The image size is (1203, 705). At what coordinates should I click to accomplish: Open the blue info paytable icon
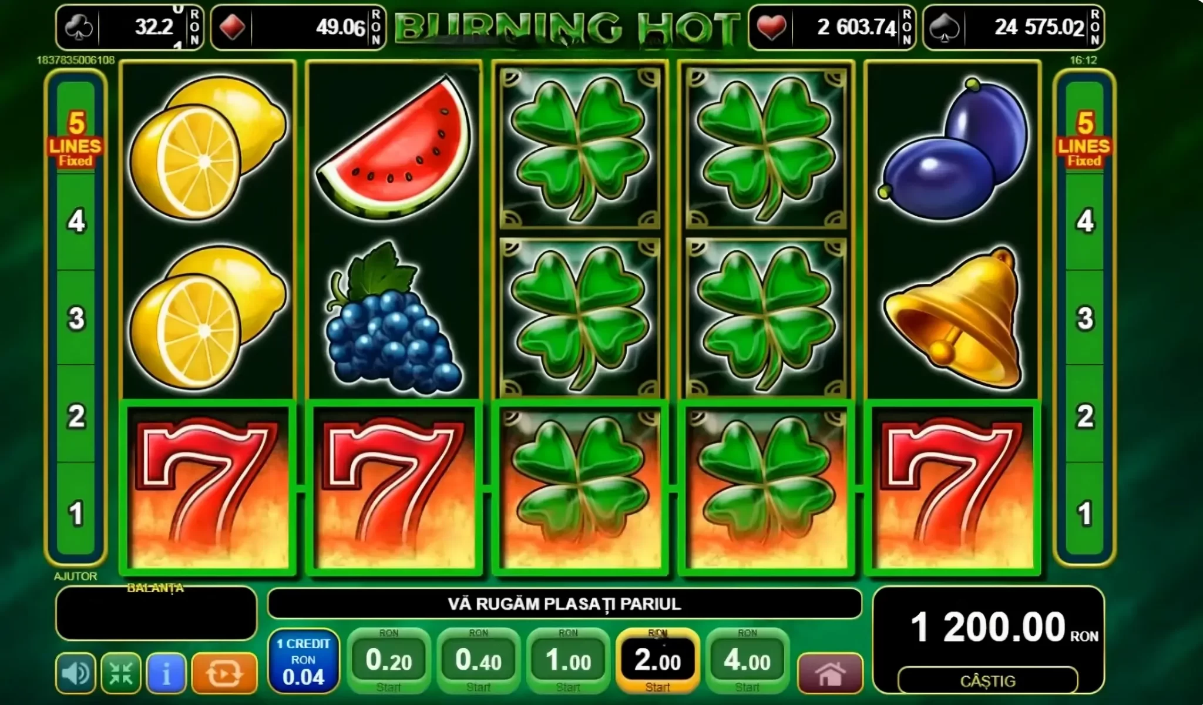pos(166,673)
